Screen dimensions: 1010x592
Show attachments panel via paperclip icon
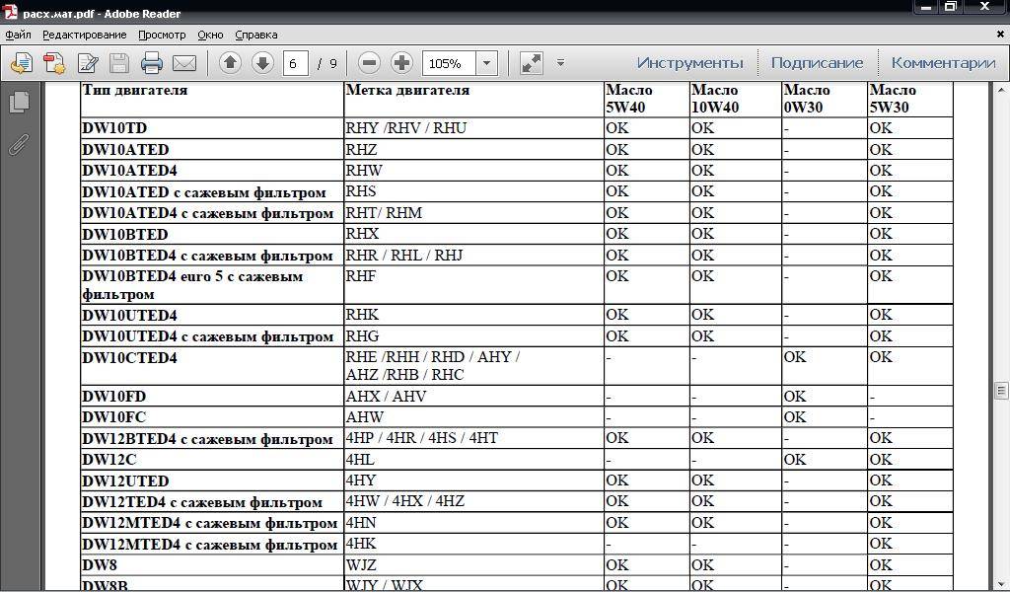[x=19, y=144]
